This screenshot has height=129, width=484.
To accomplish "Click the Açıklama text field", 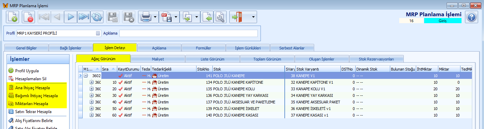I will (189, 33).
